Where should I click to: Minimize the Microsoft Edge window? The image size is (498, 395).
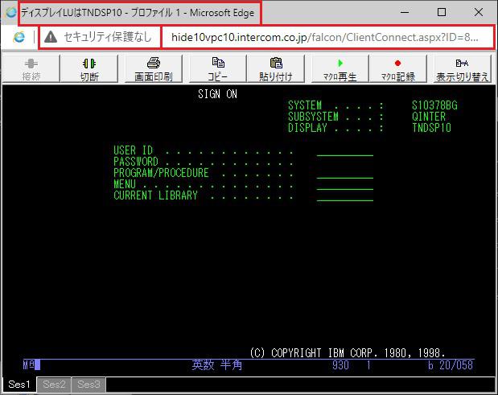point(405,12)
